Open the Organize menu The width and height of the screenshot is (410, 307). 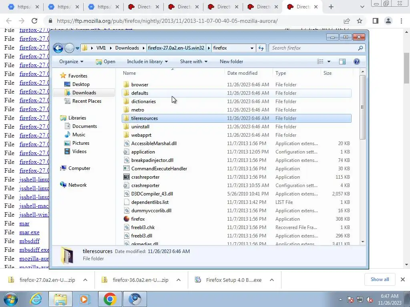tap(71, 62)
